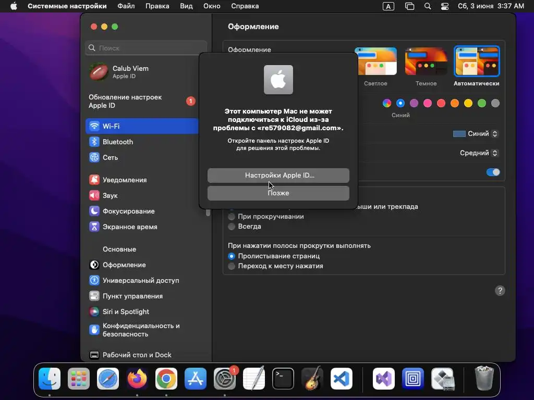Open TextEdit from the Dock
This screenshot has height=400, width=534.
[x=254, y=379]
